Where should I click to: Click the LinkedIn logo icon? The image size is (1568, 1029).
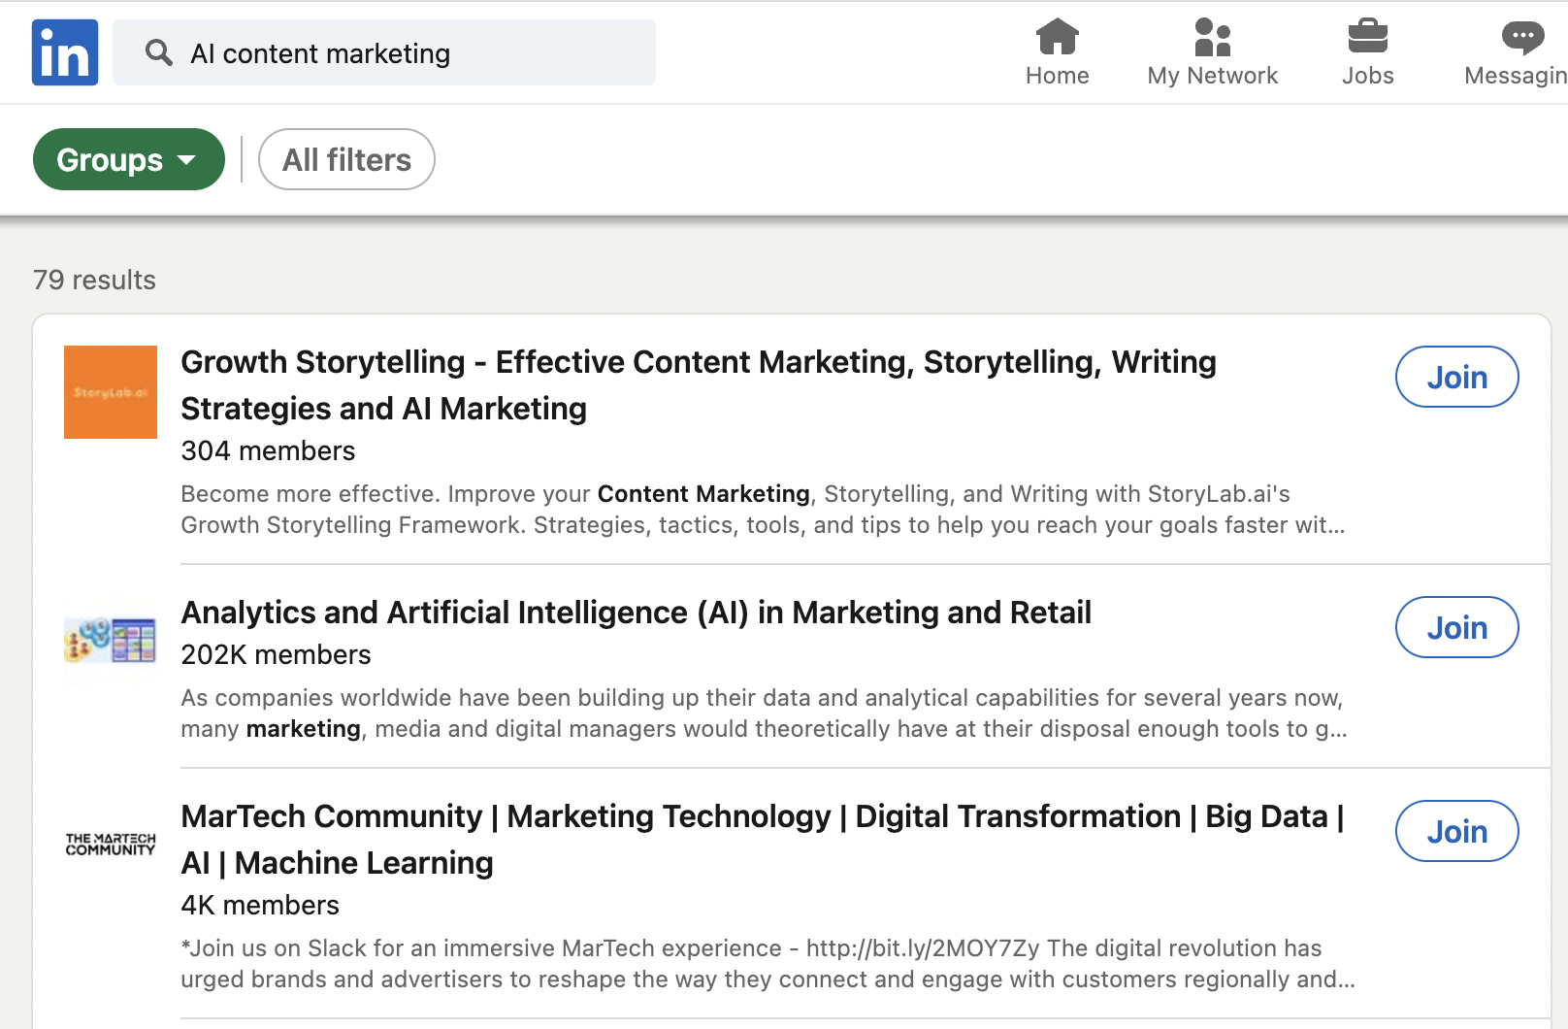click(x=65, y=52)
